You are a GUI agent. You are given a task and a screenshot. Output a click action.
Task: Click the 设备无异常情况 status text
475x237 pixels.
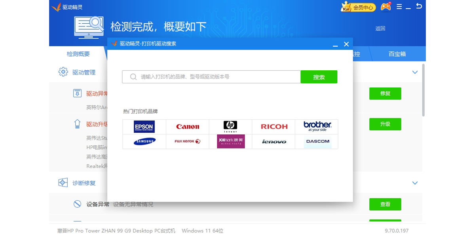pyautogui.click(x=133, y=204)
